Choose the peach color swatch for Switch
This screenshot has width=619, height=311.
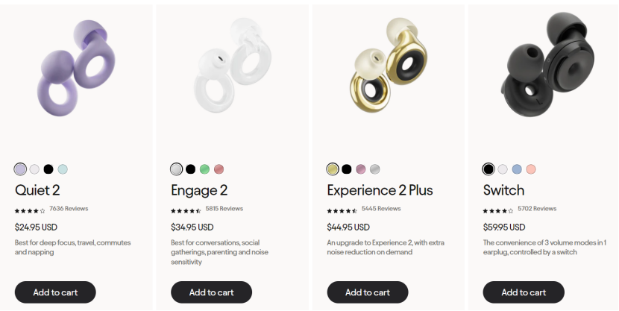click(x=531, y=169)
